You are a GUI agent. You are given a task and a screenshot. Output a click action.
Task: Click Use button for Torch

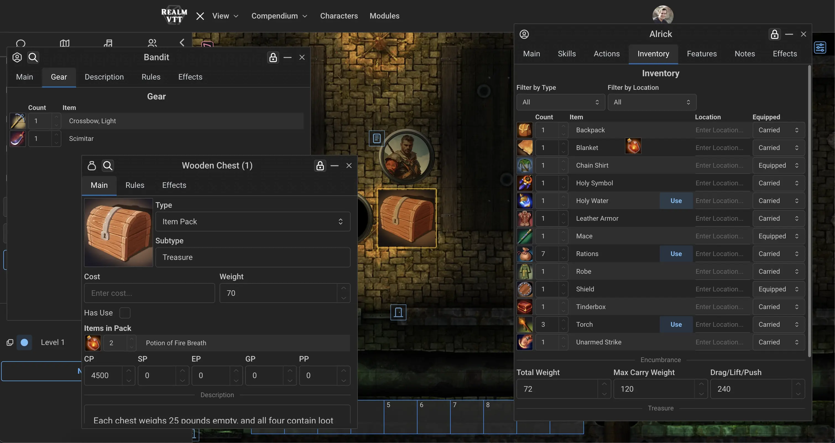click(676, 325)
